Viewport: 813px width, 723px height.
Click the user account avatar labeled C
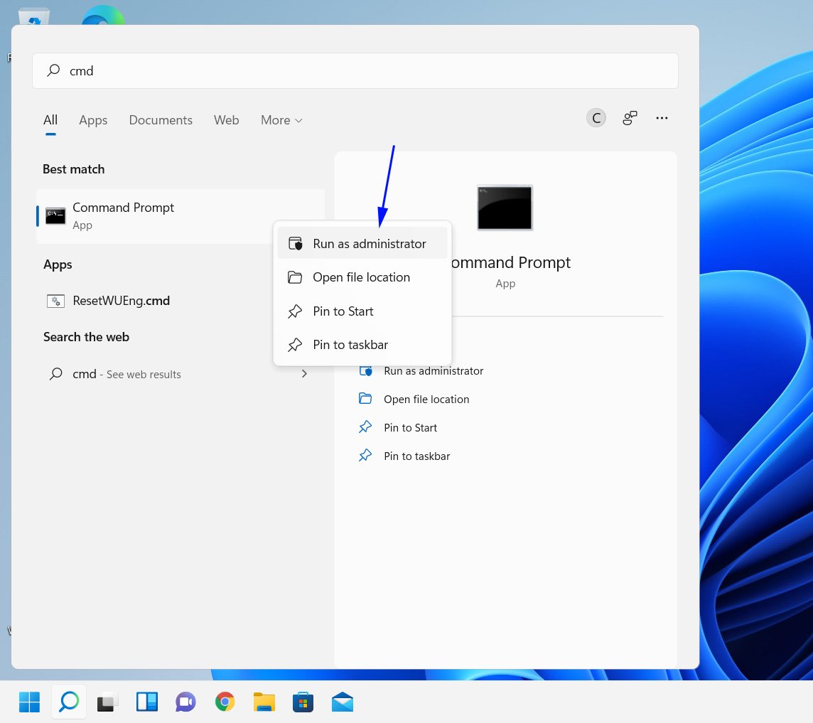coord(596,117)
